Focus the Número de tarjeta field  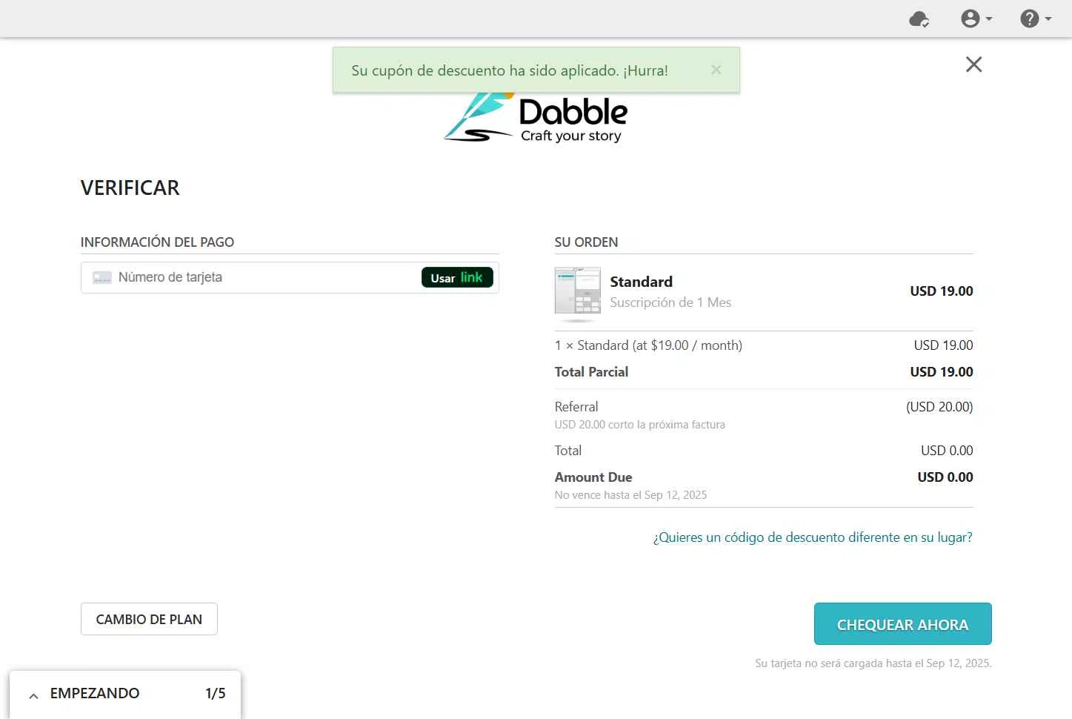pyautogui.click(x=290, y=277)
